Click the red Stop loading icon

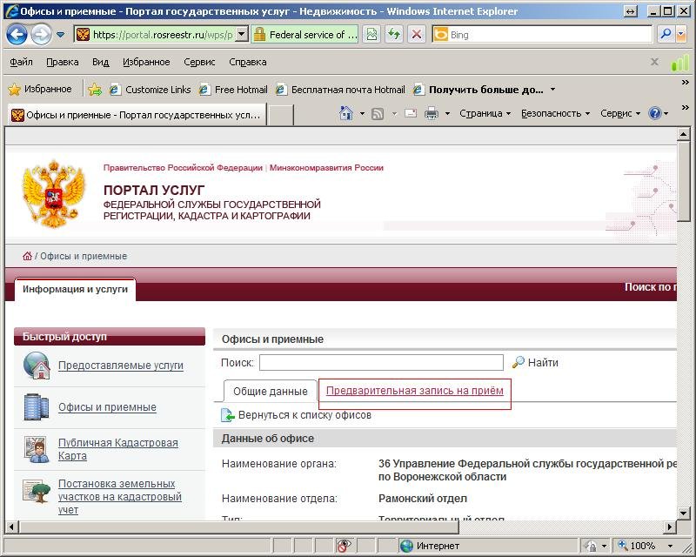[417, 35]
